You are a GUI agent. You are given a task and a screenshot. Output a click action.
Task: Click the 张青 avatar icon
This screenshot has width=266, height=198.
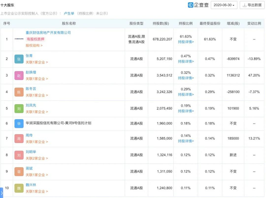click(x=19, y=59)
